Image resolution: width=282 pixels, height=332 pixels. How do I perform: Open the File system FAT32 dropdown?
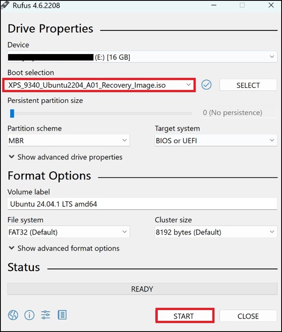(68, 232)
